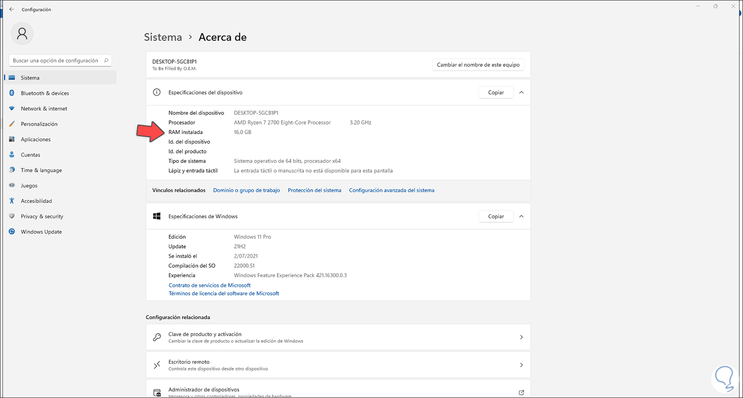Open the user account avatar icon
Image resolution: width=743 pixels, height=398 pixels.
(22, 34)
